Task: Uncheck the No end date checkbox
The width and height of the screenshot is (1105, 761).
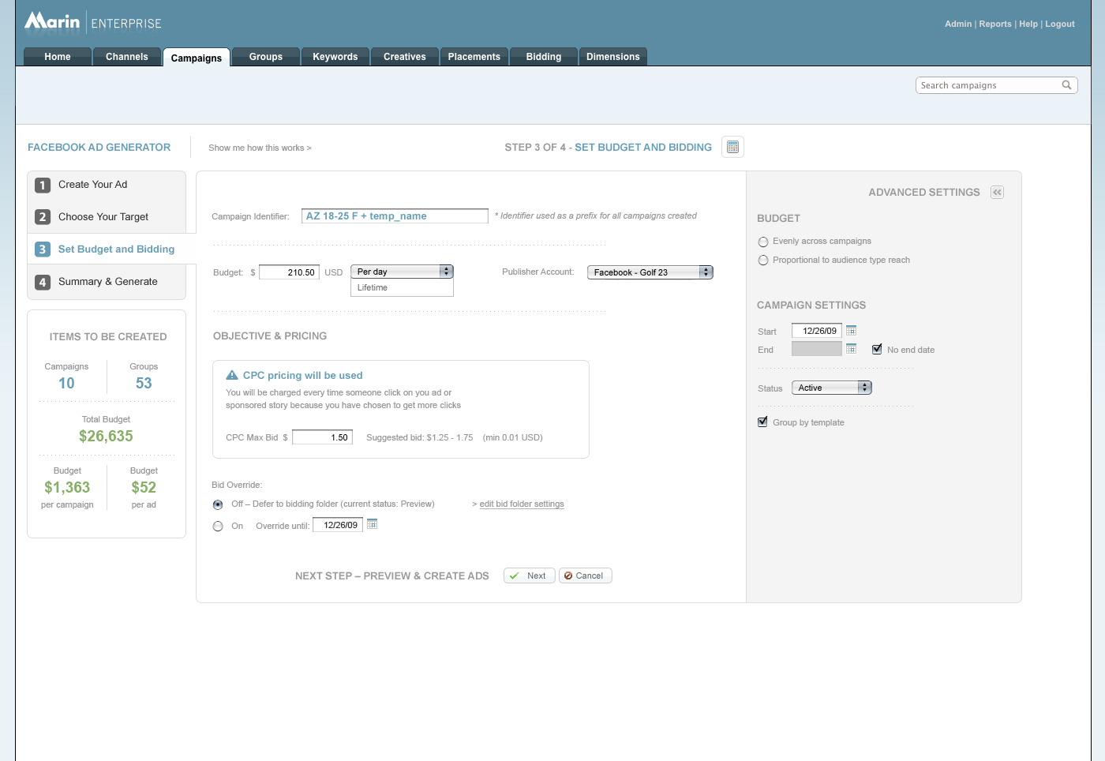Action: pos(877,349)
